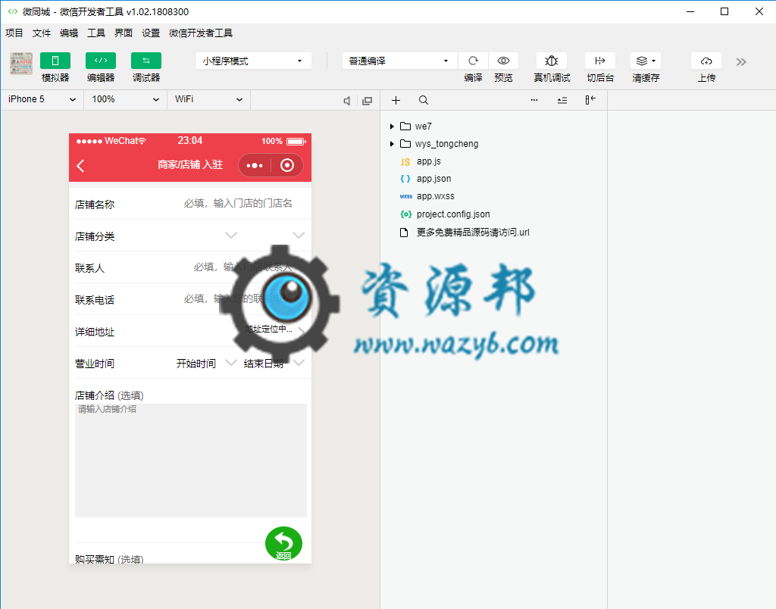Click the search icon in file explorer
The height and width of the screenshot is (609, 776).
pyautogui.click(x=424, y=101)
